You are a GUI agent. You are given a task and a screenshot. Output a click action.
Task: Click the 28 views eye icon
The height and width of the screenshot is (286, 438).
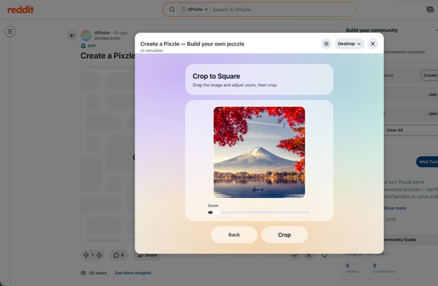(83, 273)
